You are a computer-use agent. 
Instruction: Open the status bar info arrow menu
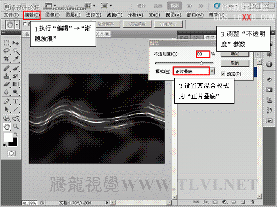click(x=107, y=203)
